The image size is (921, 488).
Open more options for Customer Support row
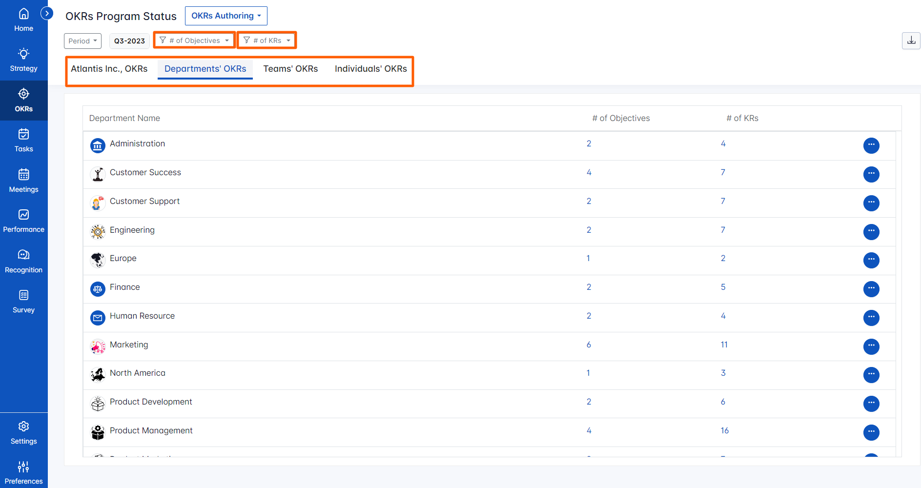871,203
